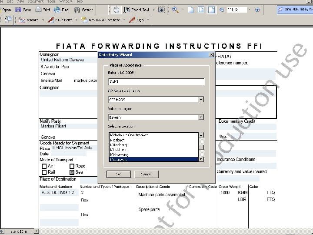This screenshot has height=235, width=313.
Task: Close the Data Entry Wizard dialog
Action: click(x=211, y=55)
